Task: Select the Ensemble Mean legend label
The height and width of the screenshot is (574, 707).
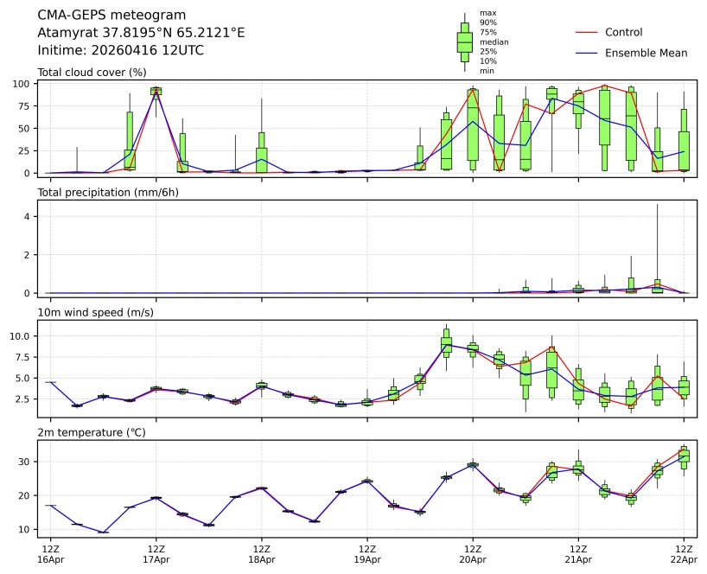Action: (646, 54)
